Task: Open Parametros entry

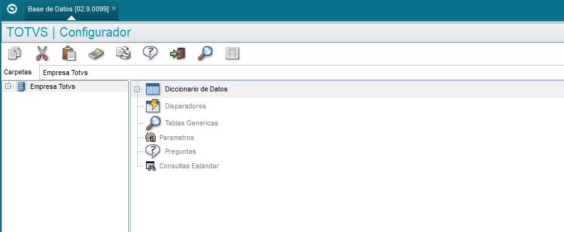Action: point(176,137)
